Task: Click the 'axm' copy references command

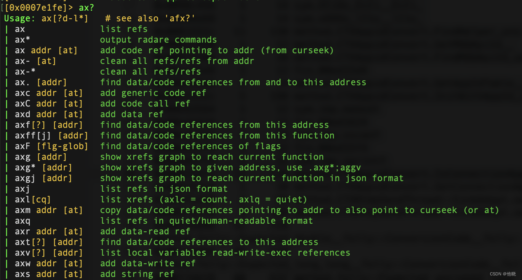Action: [x=22, y=210]
